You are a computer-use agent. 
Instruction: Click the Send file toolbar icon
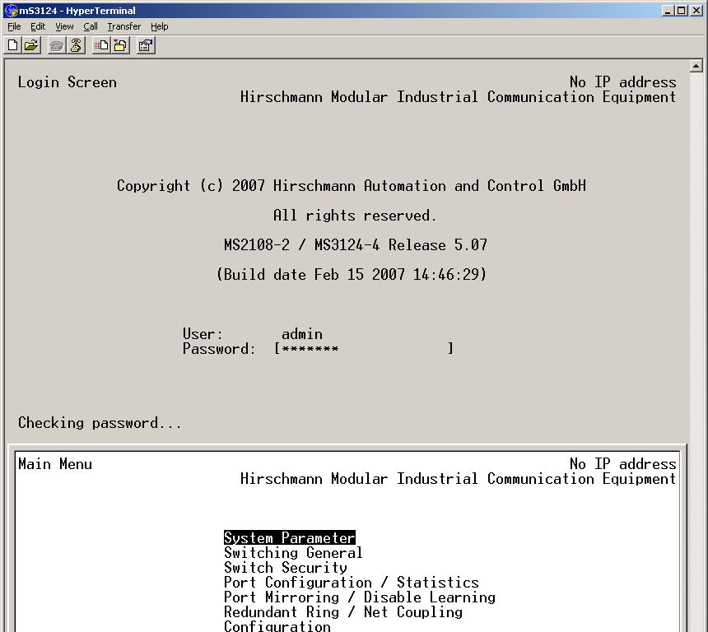point(101,46)
